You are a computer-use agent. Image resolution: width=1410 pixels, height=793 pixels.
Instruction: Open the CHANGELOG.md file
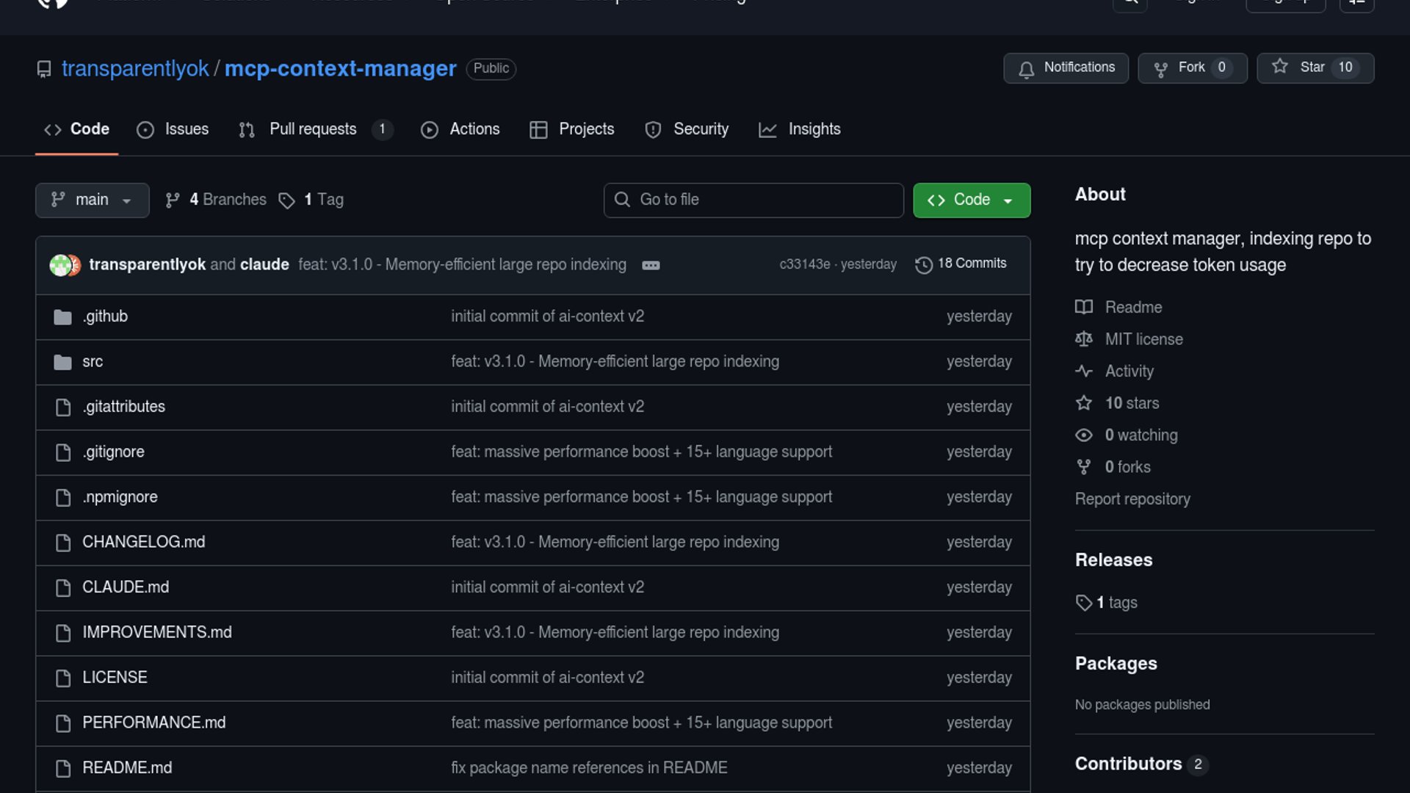(x=143, y=542)
